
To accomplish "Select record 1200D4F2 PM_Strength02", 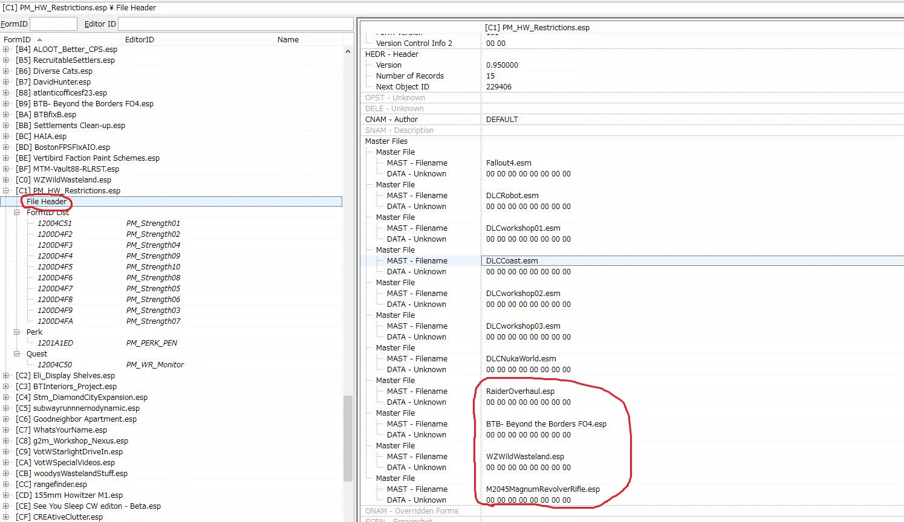I will (x=171, y=234).
